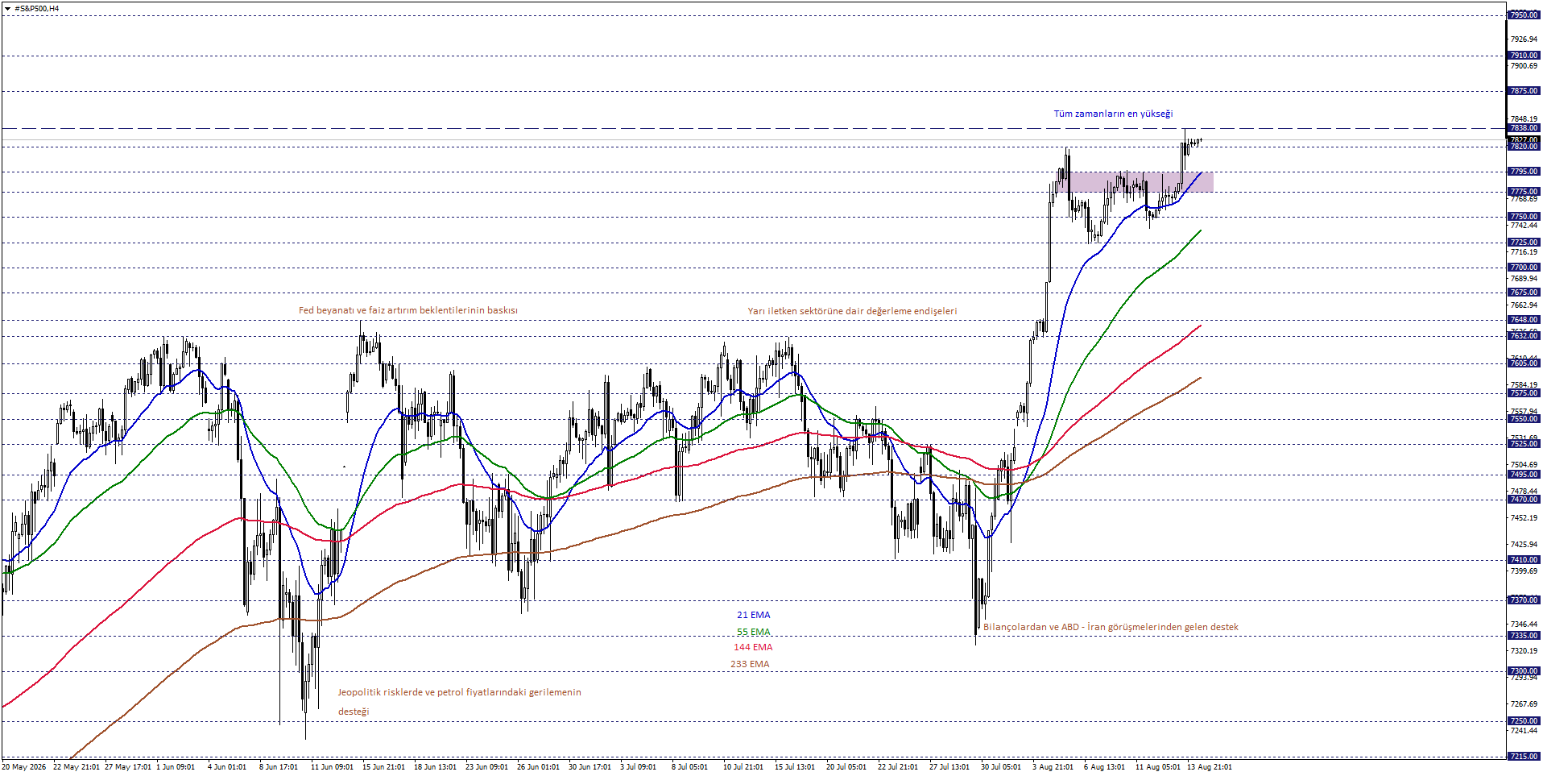This screenshot has width=1543, height=776.
Task: Click the 7452.19 price scale value
Action: pyautogui.click(x=1524, y=518)
